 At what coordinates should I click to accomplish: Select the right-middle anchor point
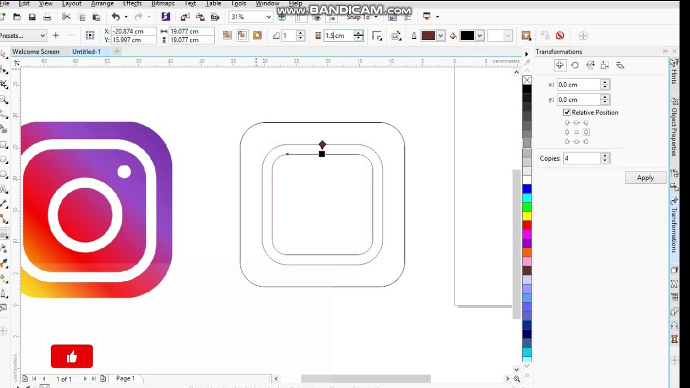pos(586,132)
